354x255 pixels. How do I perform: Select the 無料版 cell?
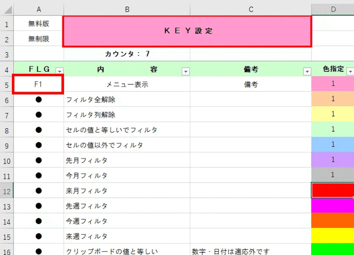click(x=39, y=23)
